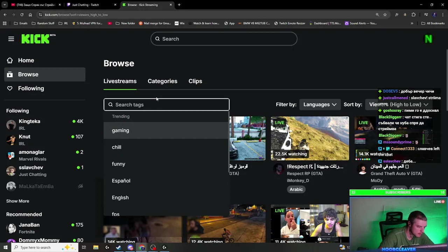This screenshot has width=448, height=252.
Task: Bookmark this page with star icon
Action: (385, 15)
